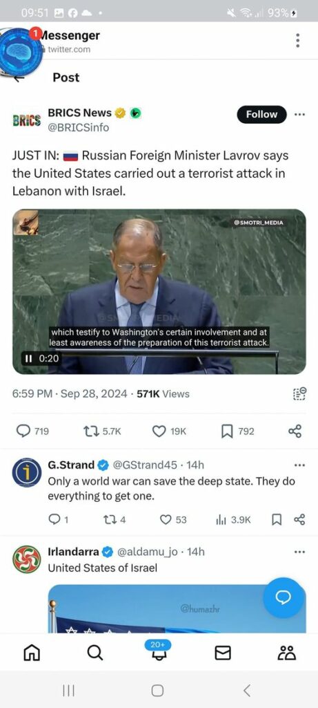Open the Messenger chat head bubble
Viewport: 318px width, 708px height.
20,50
